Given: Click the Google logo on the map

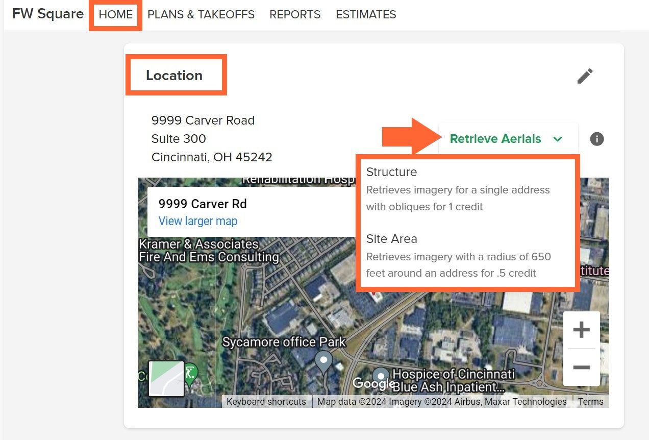Looking at the screenshot, I should click(x=374, y=383).
